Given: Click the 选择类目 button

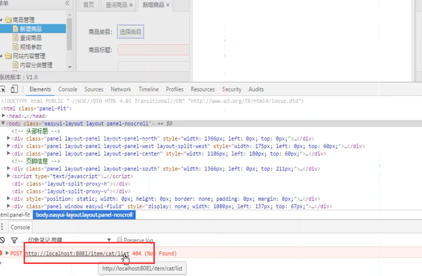Looking at the screenshot, I should point(130,32).
